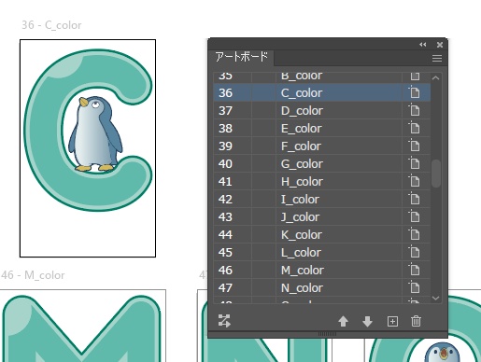
Task: Select the J_color artboard row
Action: [322, 216]
